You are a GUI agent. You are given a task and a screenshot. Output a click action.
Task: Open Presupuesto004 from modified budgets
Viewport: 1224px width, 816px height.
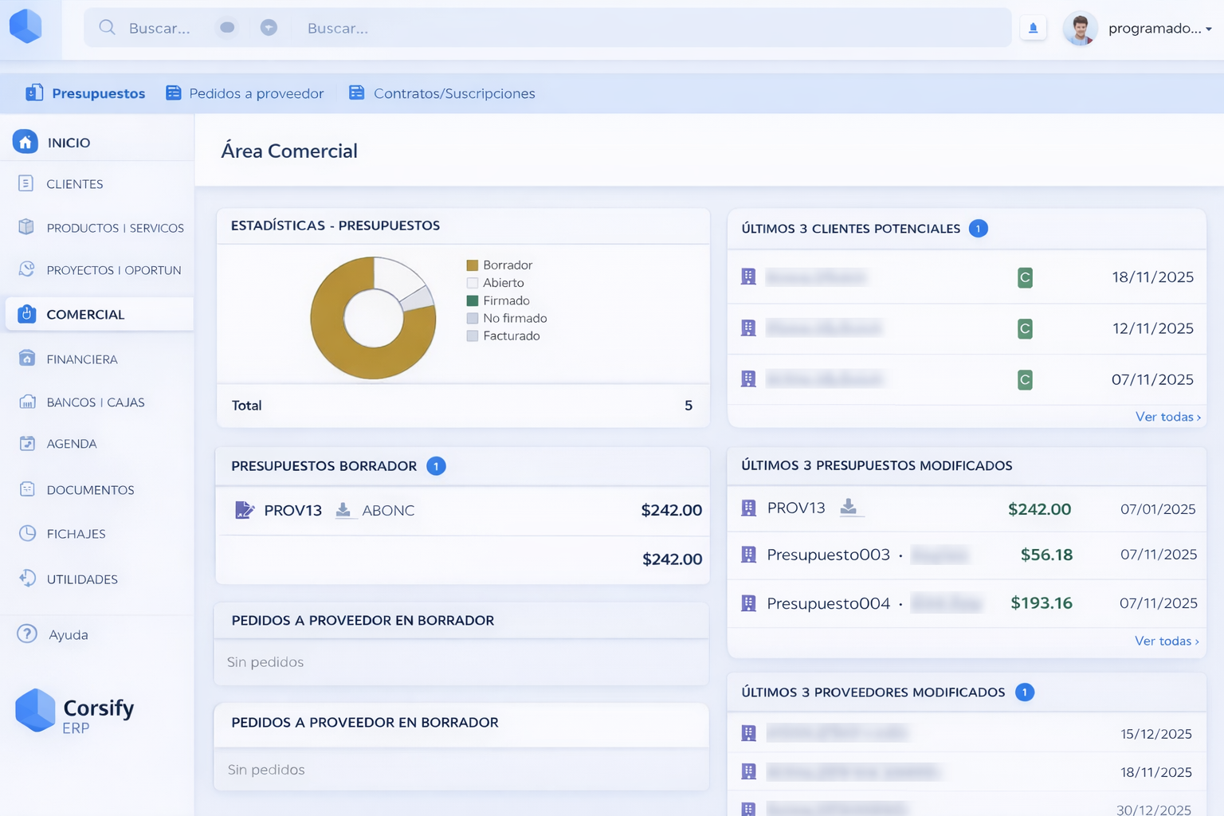pyautogui.click(x=828, y=603)
